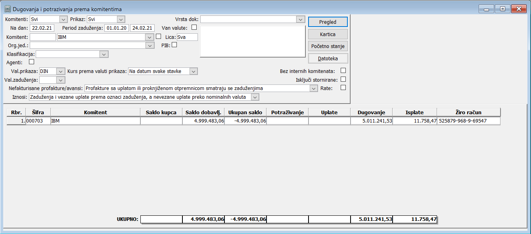Image resolution: width=531 pixels, height=234 pixels.
Task: Click the Početno stanje button
Action: coord(328,46)
